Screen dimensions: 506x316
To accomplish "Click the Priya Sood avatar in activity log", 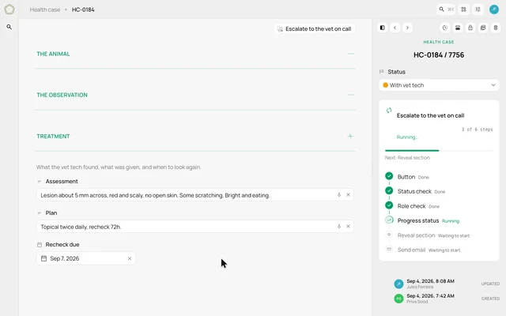I will point(398,299).
